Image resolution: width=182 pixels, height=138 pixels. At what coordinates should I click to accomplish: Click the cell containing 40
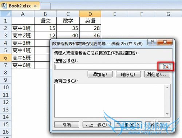[68, 36]
